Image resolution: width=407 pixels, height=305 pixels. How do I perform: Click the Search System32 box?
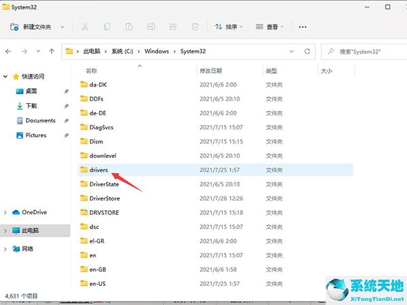364,52
